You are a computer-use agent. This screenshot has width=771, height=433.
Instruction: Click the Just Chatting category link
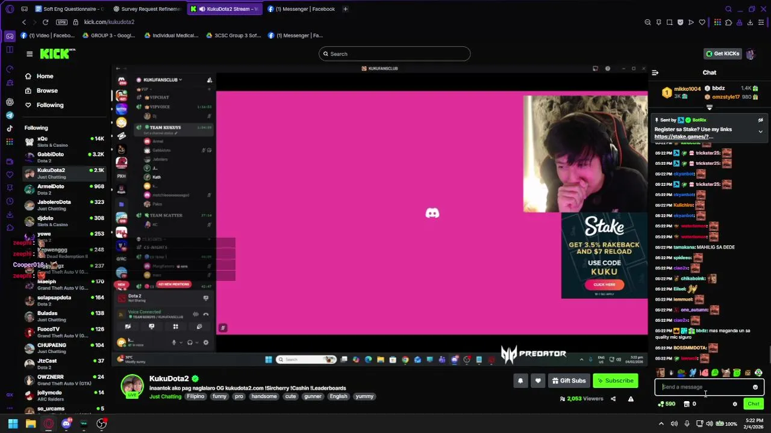[165, 396]
